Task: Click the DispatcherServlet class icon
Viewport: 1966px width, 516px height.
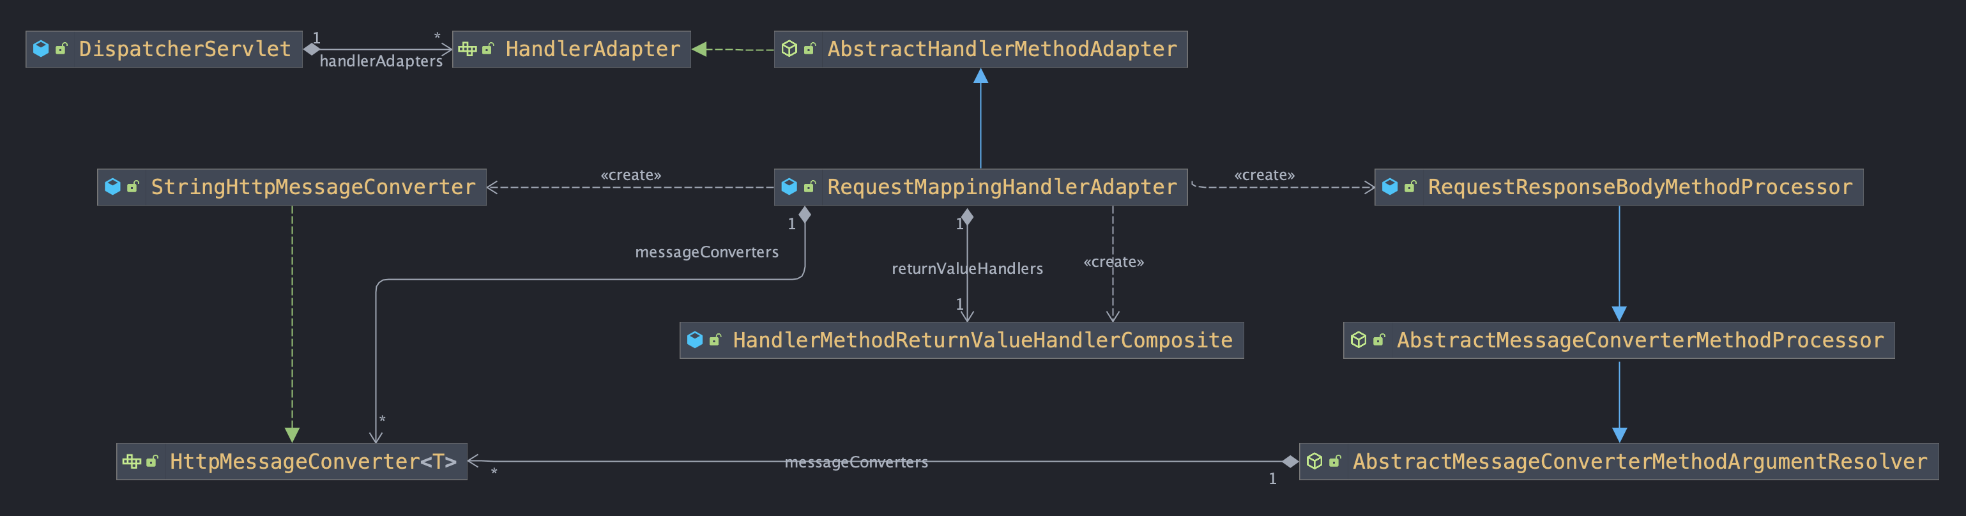Action: click(x=42, y=49)
